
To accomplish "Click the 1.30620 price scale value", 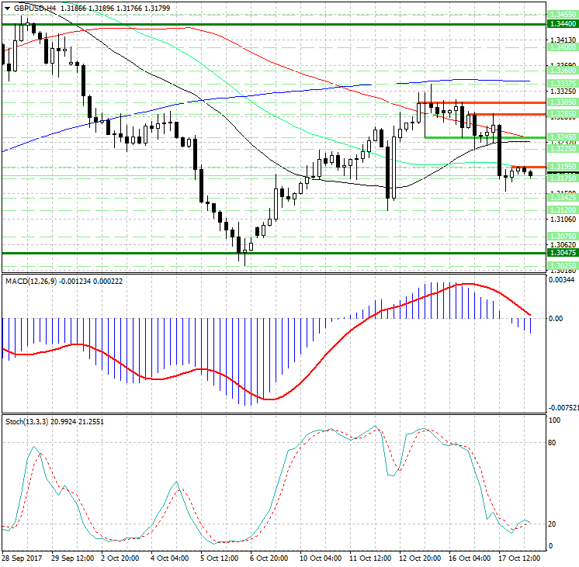I will [563, 245].
